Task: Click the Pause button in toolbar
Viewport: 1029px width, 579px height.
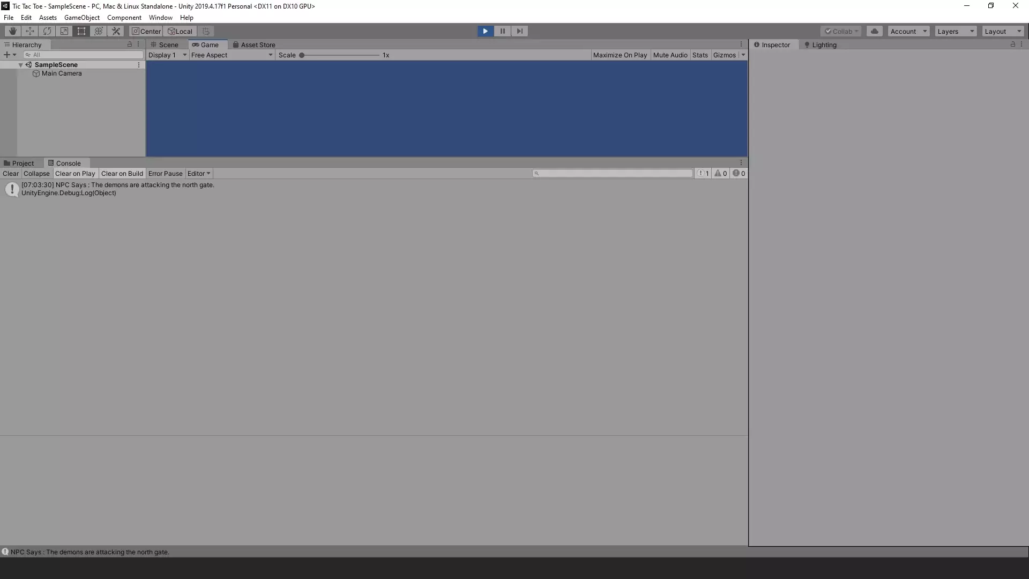Action: tap(502, 31)
